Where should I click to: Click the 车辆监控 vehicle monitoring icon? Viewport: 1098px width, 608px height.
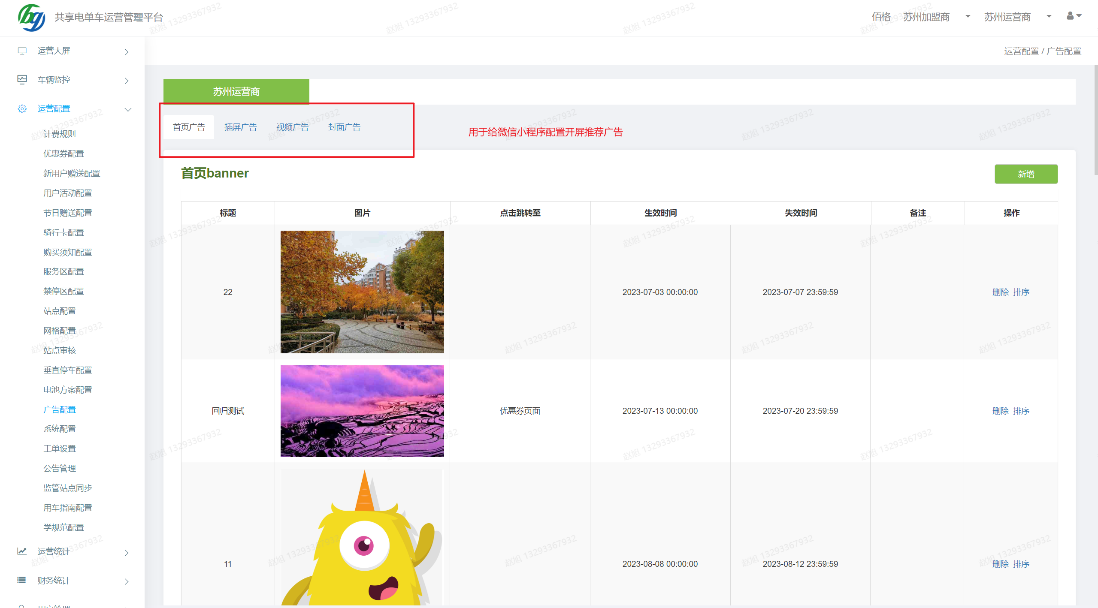22,80
